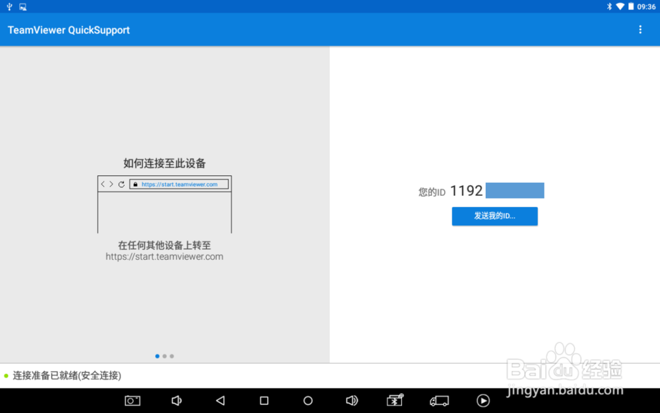Tap the volume up icon
This screenshot has height=413, width=660.
pyautogui.click(x=352, y=401)
